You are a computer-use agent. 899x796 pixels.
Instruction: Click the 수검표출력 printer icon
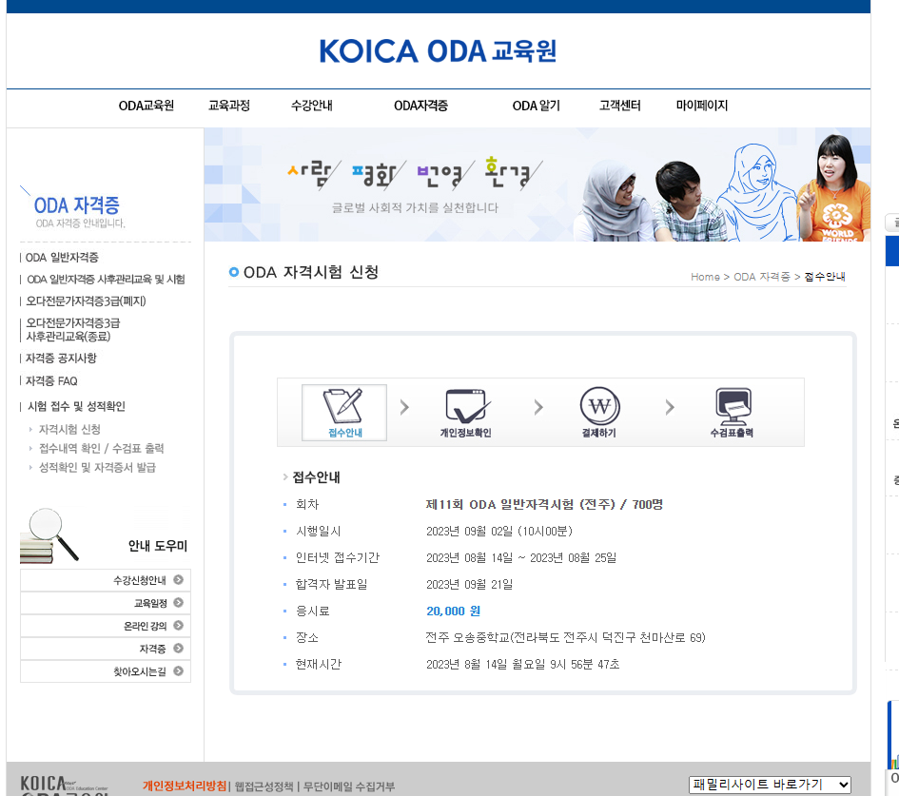(x=733, y=413)
